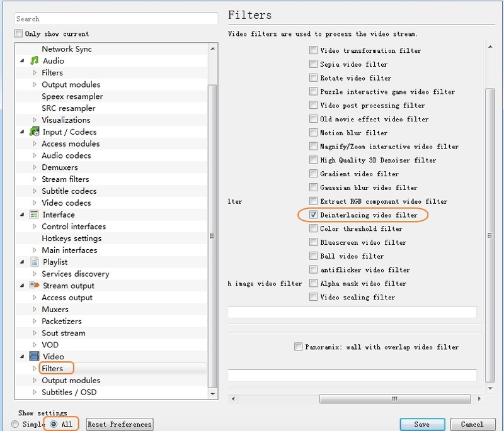Collapse the Audio tree section

(23, 61)
